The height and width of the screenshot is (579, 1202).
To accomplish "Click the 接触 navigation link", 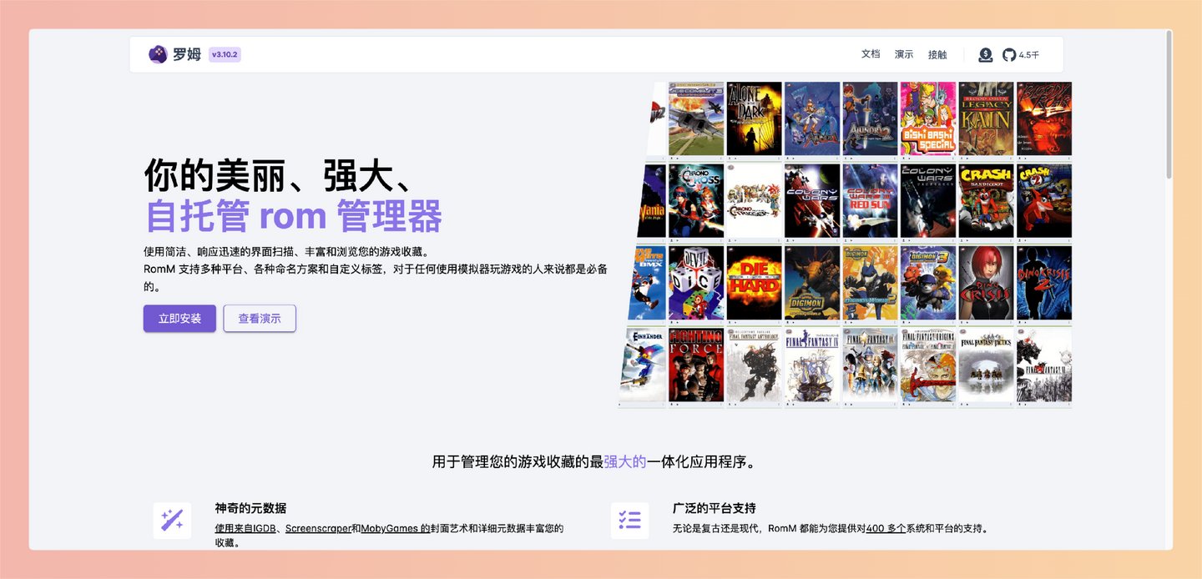I will tap(937, 53).
